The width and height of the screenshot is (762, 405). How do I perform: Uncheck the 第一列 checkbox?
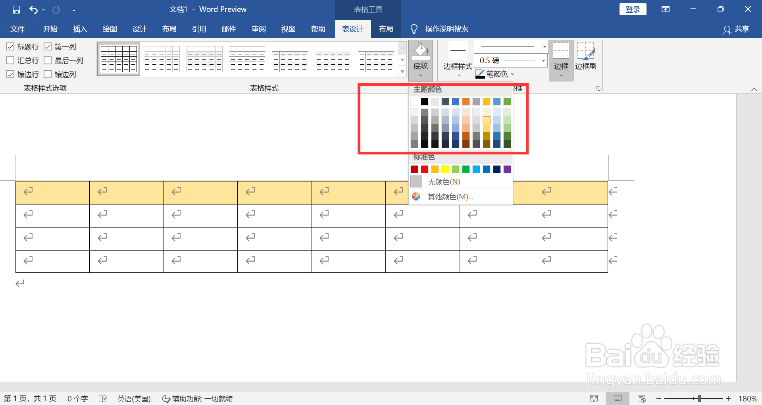coord(48,47)
